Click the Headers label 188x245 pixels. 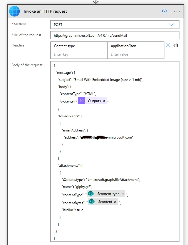[x=18, y=45]
